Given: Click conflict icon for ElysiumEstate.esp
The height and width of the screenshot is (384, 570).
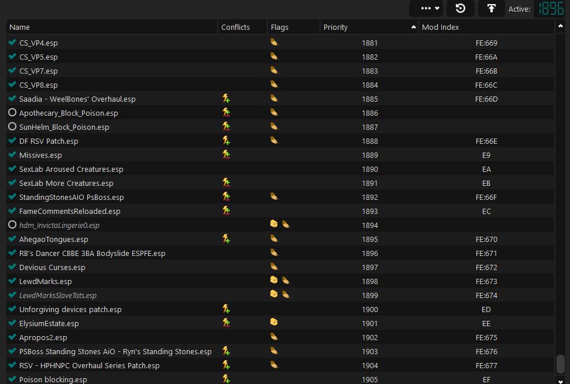Looking at the screenshot, I should [x=226, y=323].
